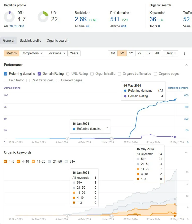Select the Organic search tab
Viewport: 192px width, 224px height.
(x=57, y=41)
